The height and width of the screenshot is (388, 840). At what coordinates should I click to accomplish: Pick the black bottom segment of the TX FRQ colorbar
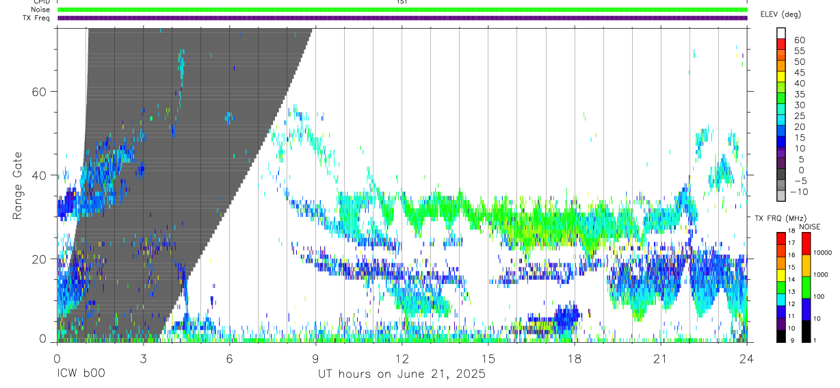point(781,335)
